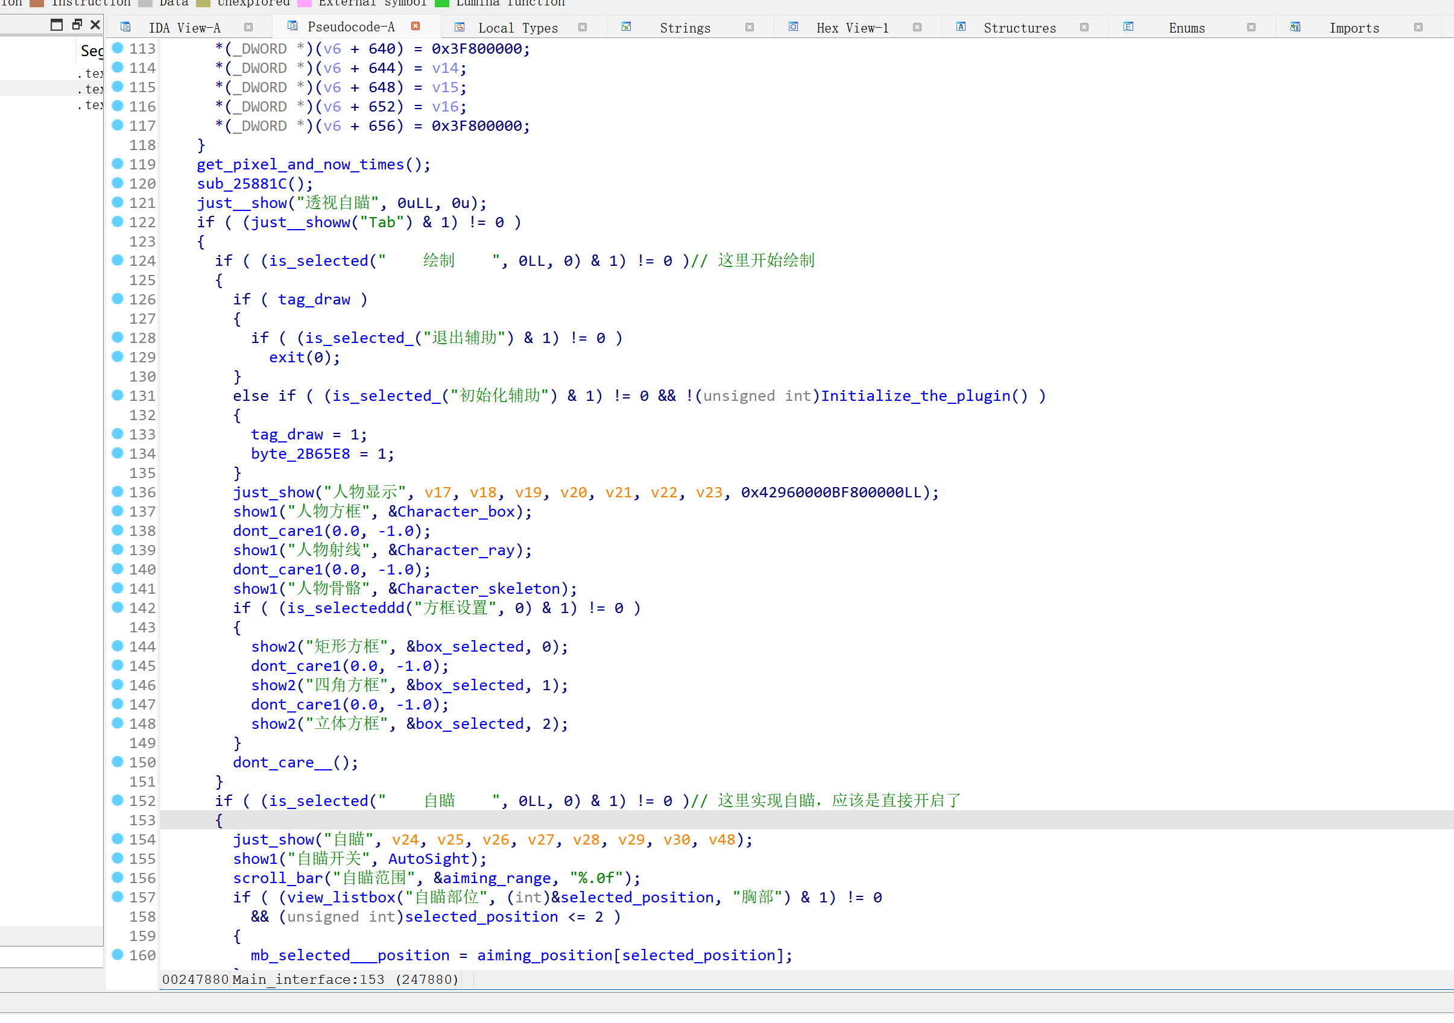Float the side panel with restore icon
1454x1023 pixels.
click(x=77, y=25)
